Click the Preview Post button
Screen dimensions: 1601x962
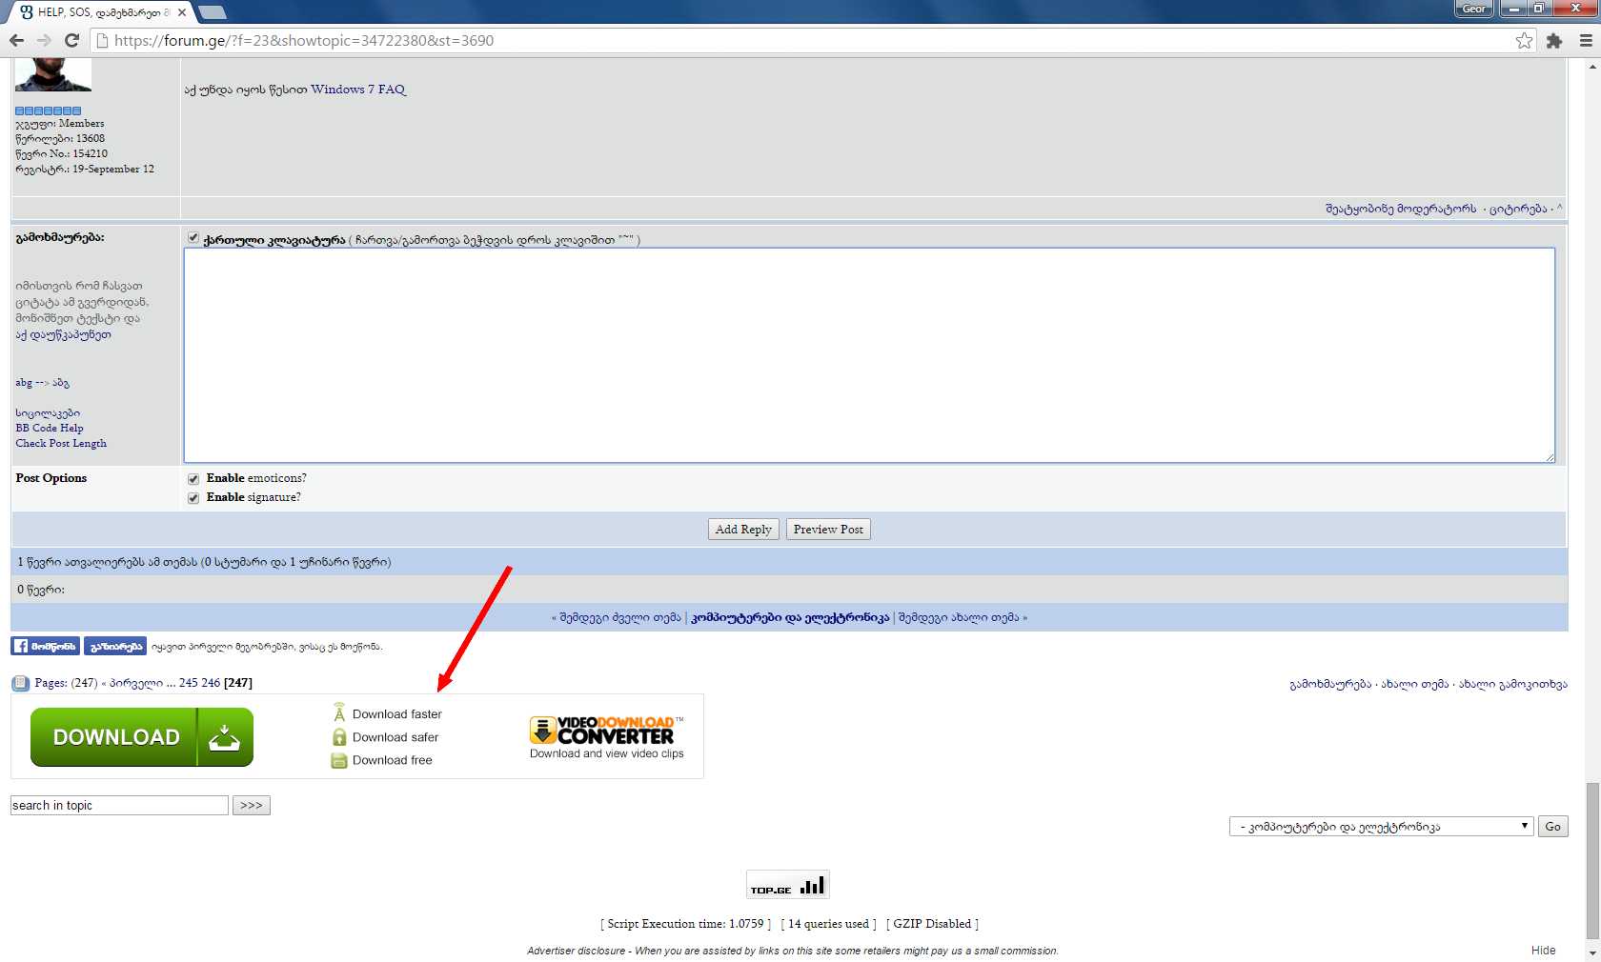click(x=828, y=530)
